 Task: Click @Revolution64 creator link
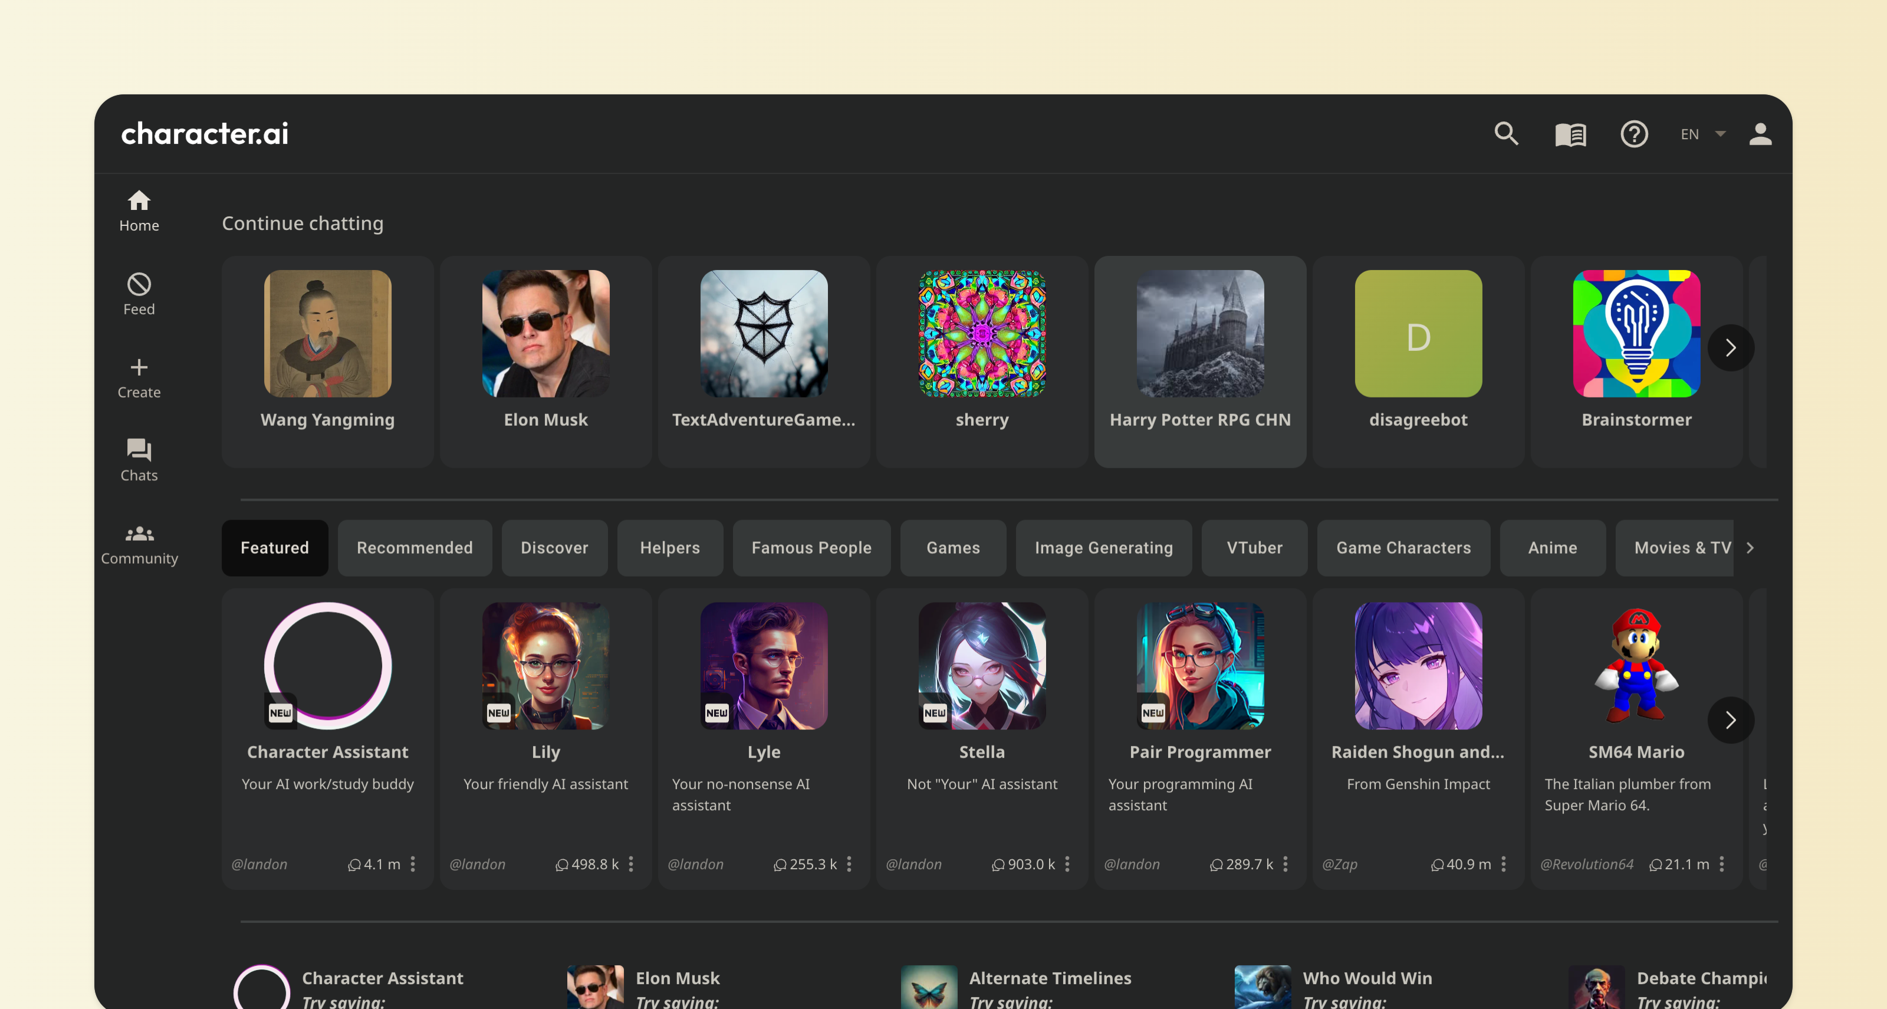[x=1587, y=865]
